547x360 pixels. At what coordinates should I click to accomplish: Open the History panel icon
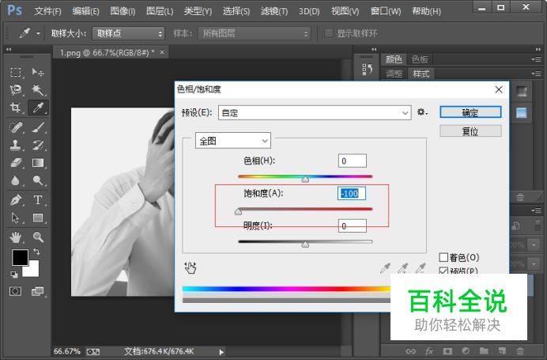coord(367,69)
